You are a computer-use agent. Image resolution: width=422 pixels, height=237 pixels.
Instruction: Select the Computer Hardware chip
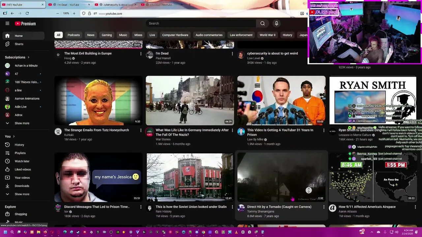pyautogui.click(x=175, y=35)
